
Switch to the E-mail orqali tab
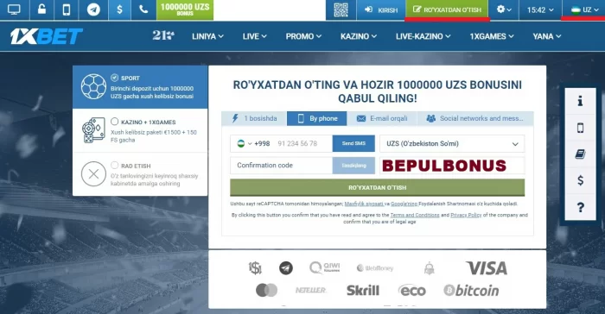coord(382,118)
